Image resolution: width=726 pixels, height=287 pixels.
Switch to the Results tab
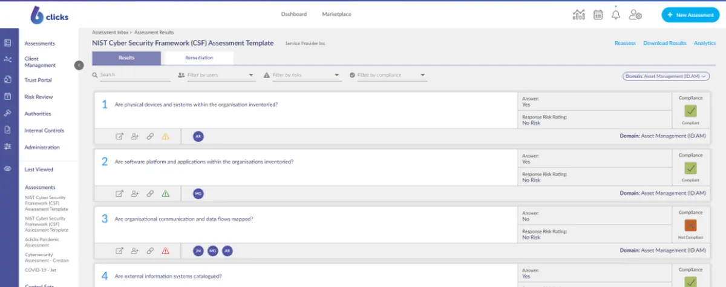(x=126, y=58)
